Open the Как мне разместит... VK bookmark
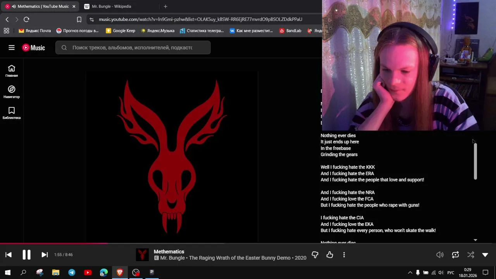This screenshot has height=279, width=496. pos(251,31)
